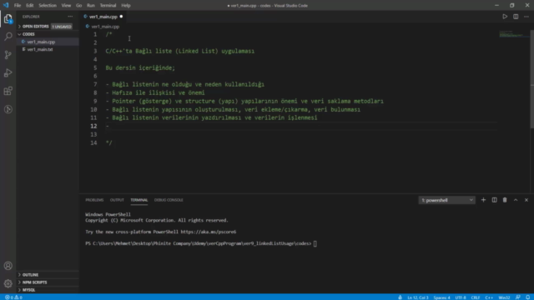Viewport: 534px width, 300px height.
Task: Click the status bar icon left of Ln 12
Action: 400,297
